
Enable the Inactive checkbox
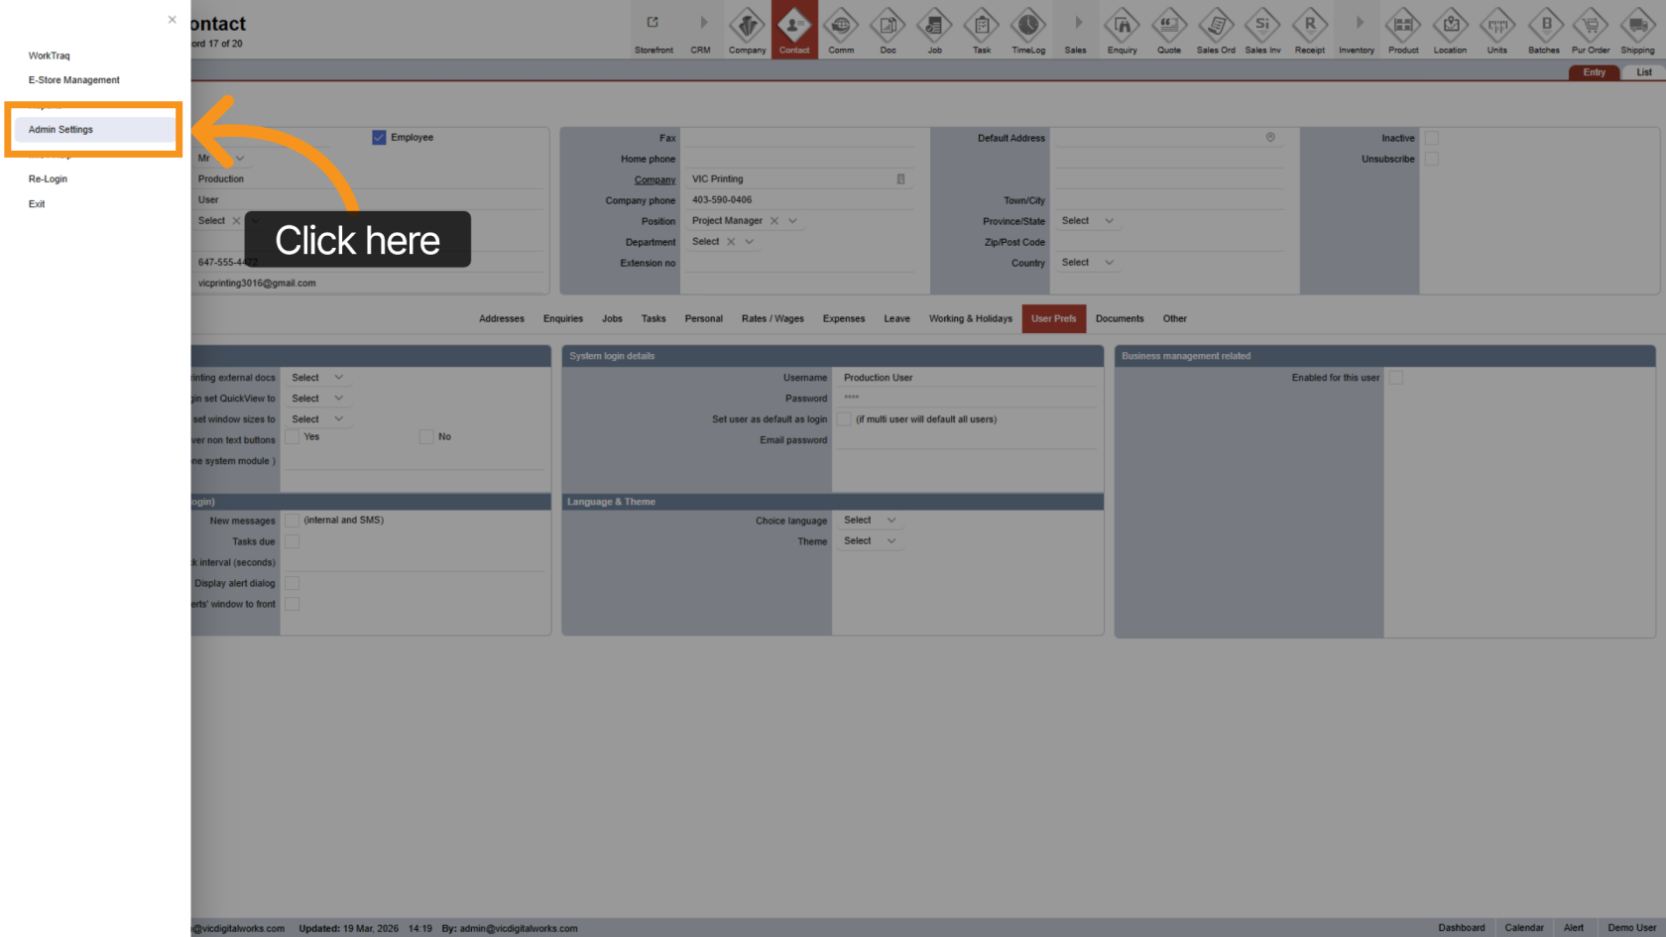[1431, 138]
